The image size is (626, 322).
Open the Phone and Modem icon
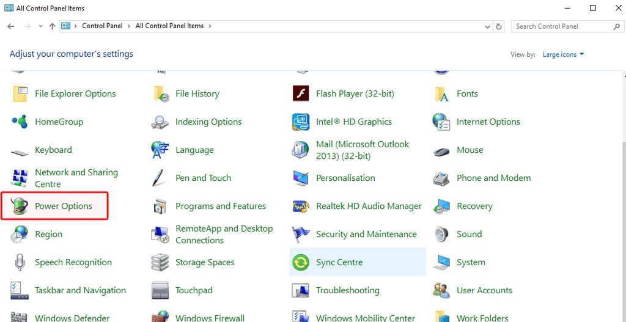441,178
